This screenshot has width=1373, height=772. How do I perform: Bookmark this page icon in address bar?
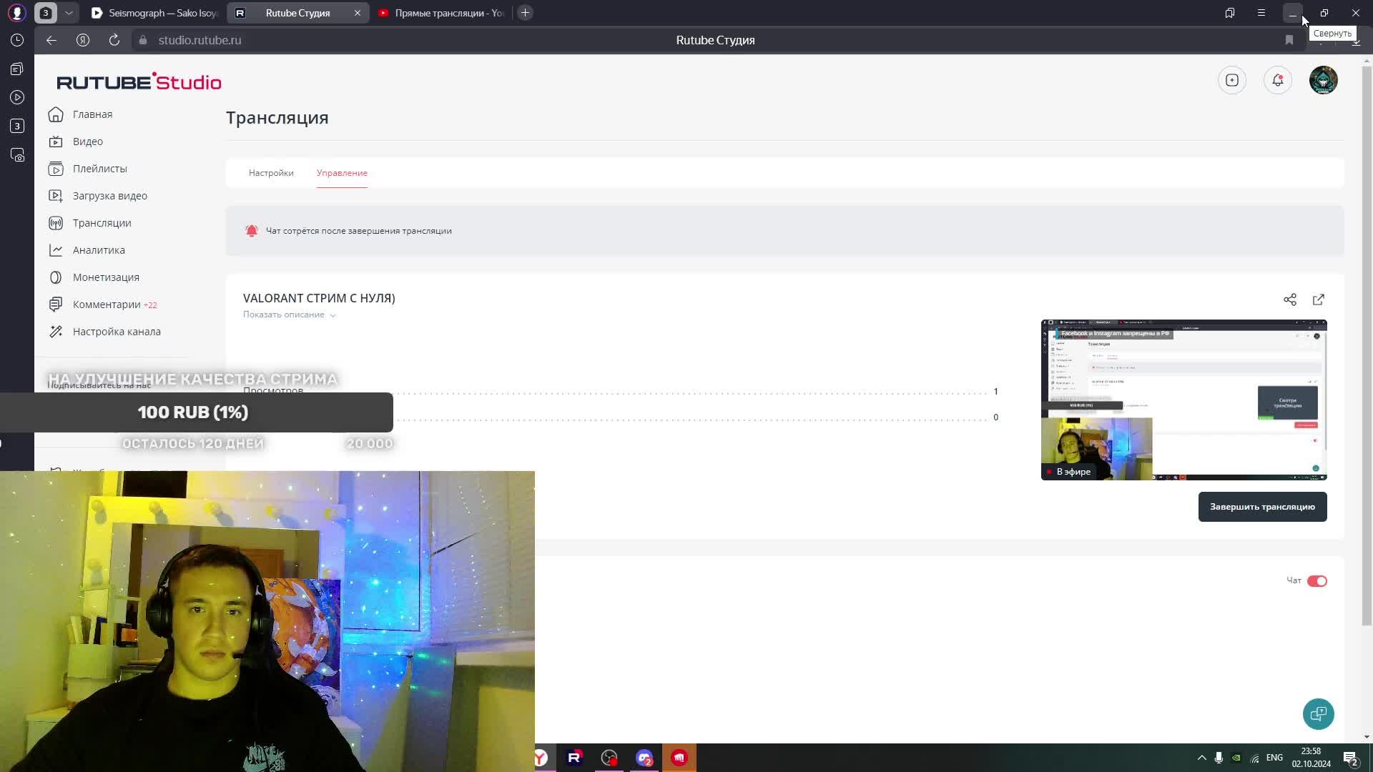(x=1289, y=40)
